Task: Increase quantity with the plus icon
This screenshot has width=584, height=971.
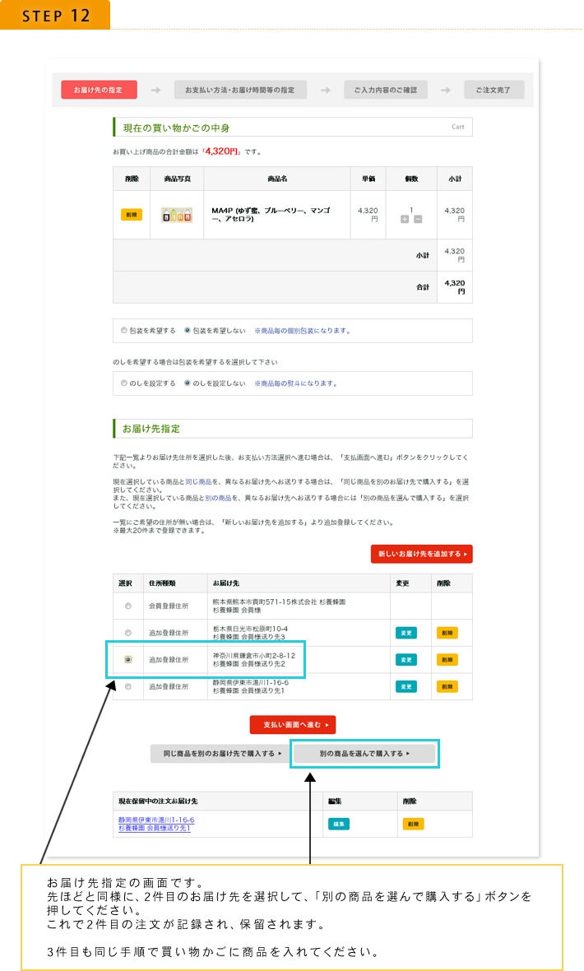Action: coord(404,219)
